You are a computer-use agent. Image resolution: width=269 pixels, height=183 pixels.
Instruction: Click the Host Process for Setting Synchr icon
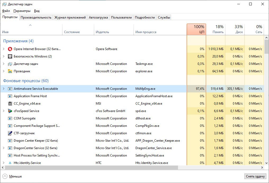pos(10,155)
